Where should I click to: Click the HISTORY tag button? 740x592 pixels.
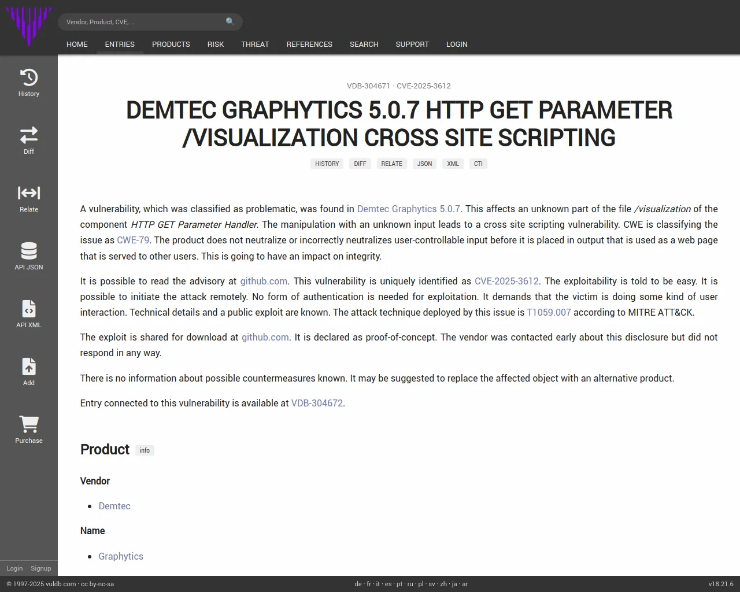point(327,164)
